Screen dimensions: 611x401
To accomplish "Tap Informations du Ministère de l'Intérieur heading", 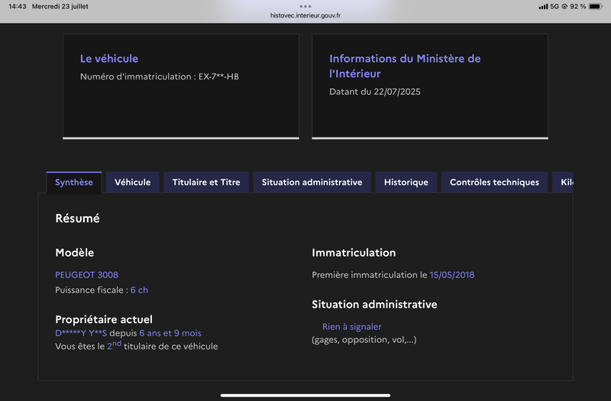I will (405, 66).
